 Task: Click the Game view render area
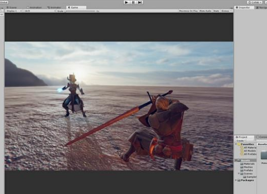(119, 106)
